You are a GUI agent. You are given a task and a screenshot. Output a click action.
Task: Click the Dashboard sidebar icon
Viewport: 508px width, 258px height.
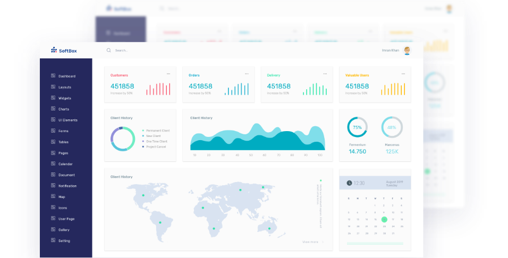[53, 76]
